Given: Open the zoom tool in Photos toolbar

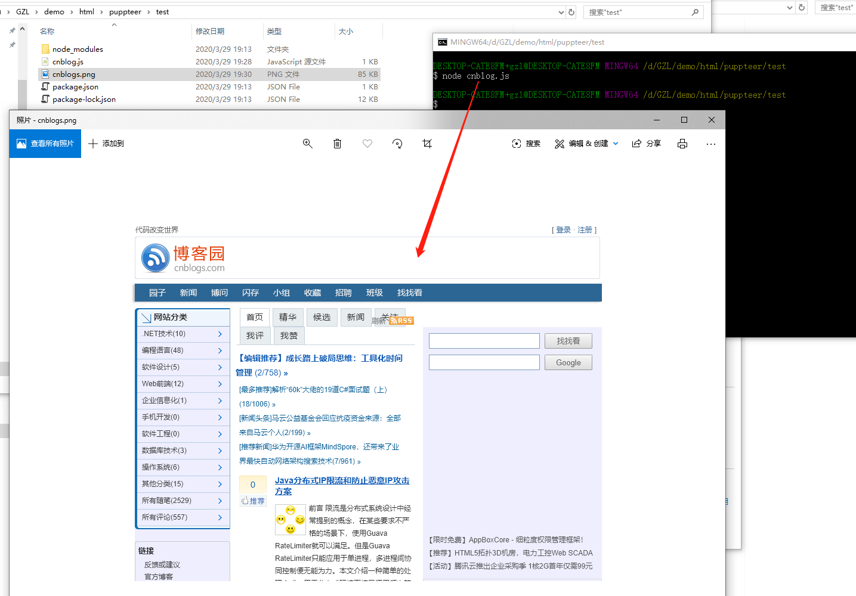Looking at the screenshot, I should 308,144.
